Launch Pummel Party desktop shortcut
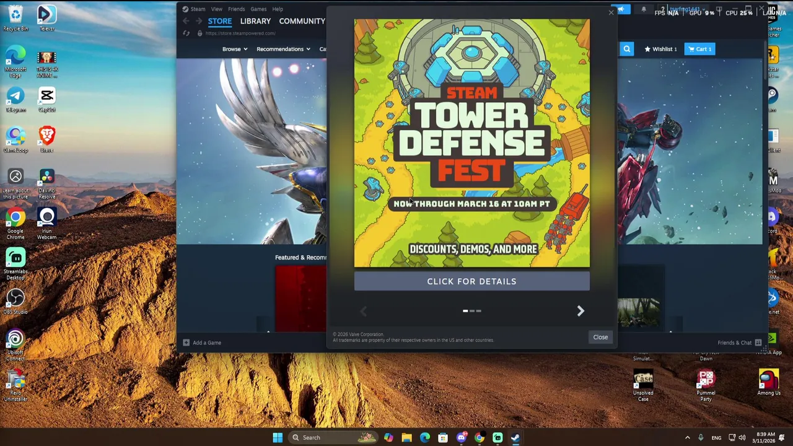Screen dimensions: 793x446 click(706, 387)
